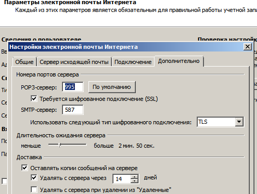Open the Сервер исходящей почты tab
Image resolution: width=257 pixels, height=194 pixels.
click(x=74, y=62)
